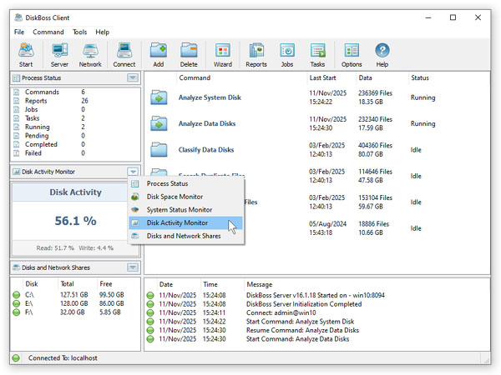The width and height of the screenshot is (501, 375).
Task: Click the 5.85 GB free value for F:\
Action: pyautogui.click(x=110, y=312)
